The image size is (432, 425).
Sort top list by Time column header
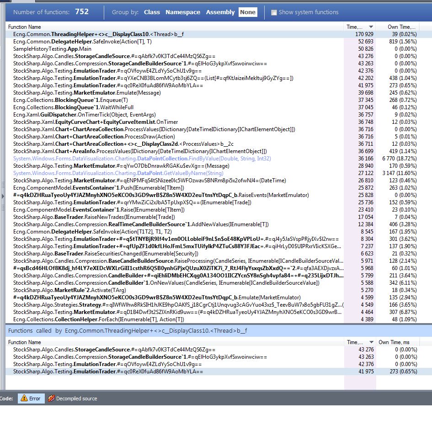(359, 27)
